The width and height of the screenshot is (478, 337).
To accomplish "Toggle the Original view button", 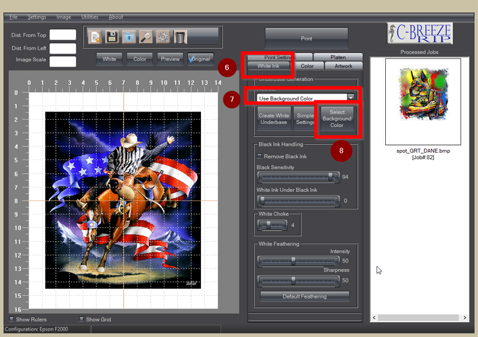I will [200, 59].
